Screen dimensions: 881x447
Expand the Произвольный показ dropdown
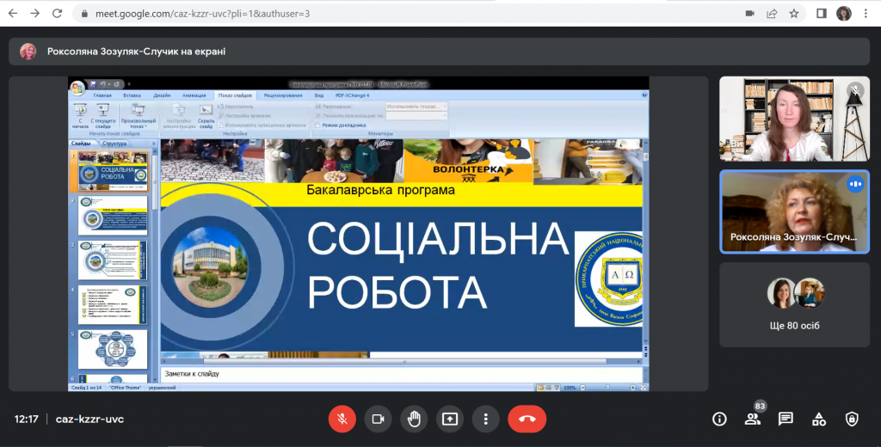[138, 114]
